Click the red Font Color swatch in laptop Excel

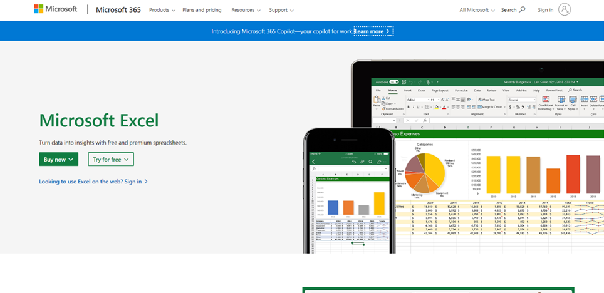click(444, 107)
